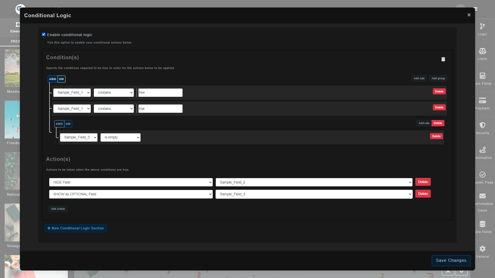The width and height of the screenshot is (495, 278).
Task: Uncheck Enable conditional logic checkbox
Action: (44, 34)
